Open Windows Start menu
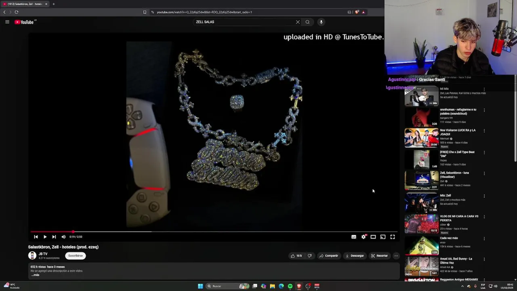This screenshot has height=291, width=517. pyautogui.click(x=200, y=286)
